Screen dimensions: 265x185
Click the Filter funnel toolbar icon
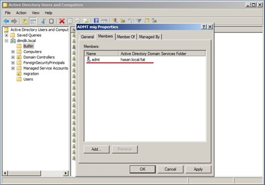[139, 21]
